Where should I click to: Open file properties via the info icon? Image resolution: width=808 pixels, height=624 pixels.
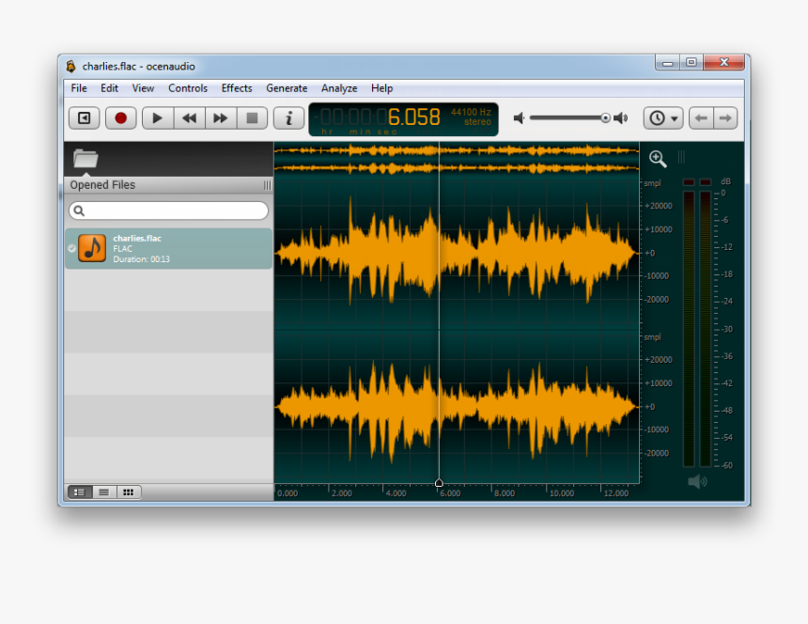pos(287,117)
